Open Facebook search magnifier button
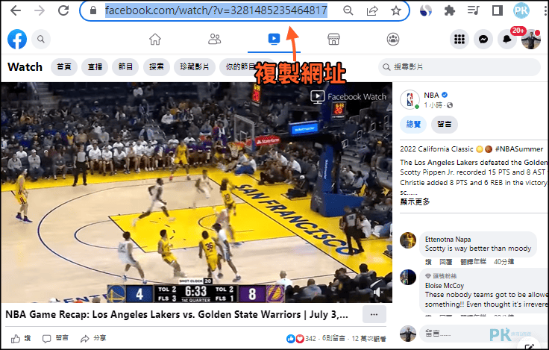Viewport: 549px width, 350px height. 41,39
